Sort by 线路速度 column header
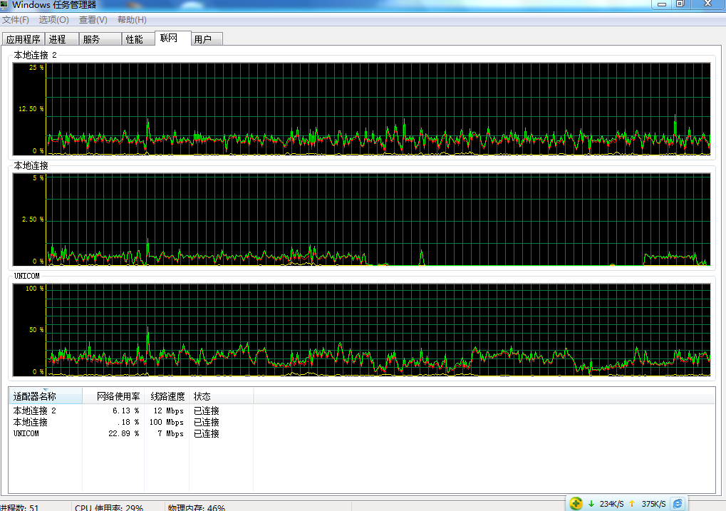Viewport: 726px width, 511px height. click(x=167, y=396)
